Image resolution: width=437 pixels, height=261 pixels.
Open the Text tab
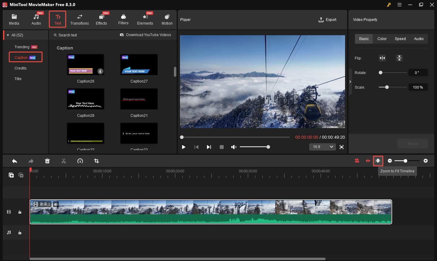(x=58, y=19)
